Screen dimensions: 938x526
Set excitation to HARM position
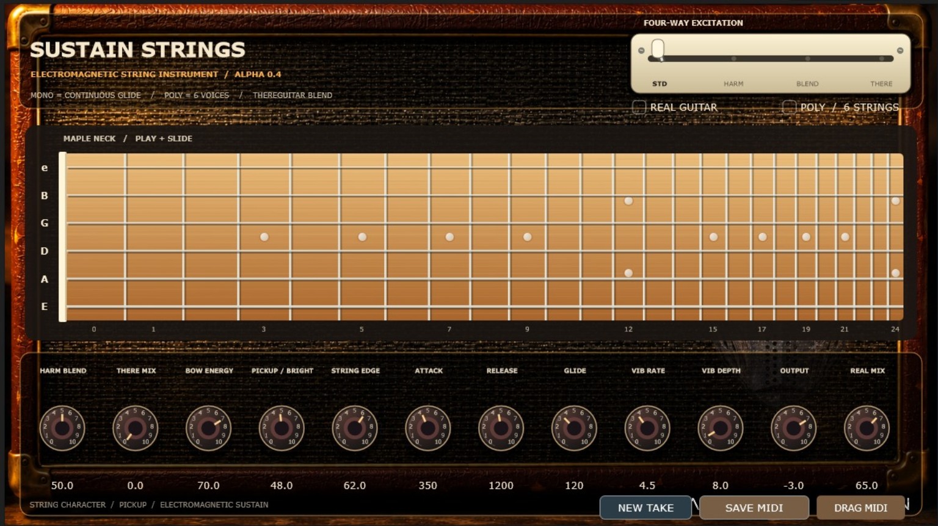tap(733, 59)
